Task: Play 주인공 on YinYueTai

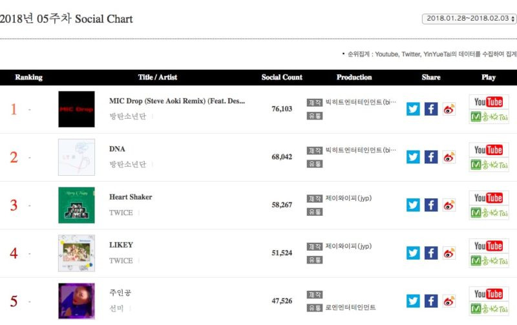Action: 489,309
